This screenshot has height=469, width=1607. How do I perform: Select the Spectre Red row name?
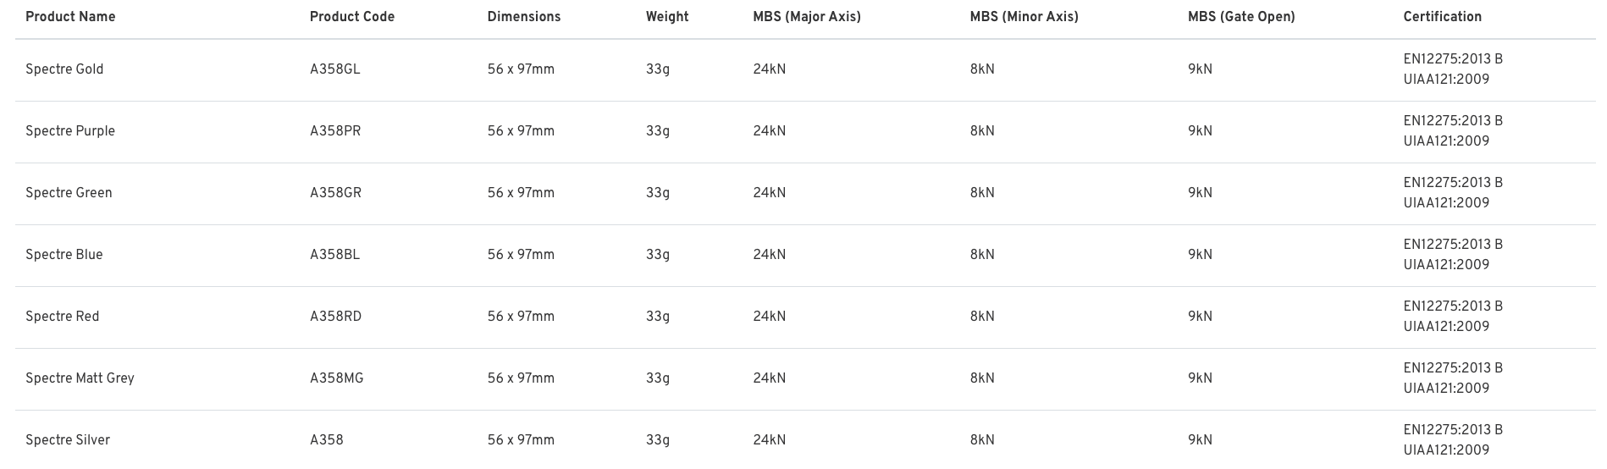pos(63,317)
